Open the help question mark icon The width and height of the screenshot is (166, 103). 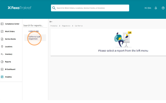click(163, 8)
